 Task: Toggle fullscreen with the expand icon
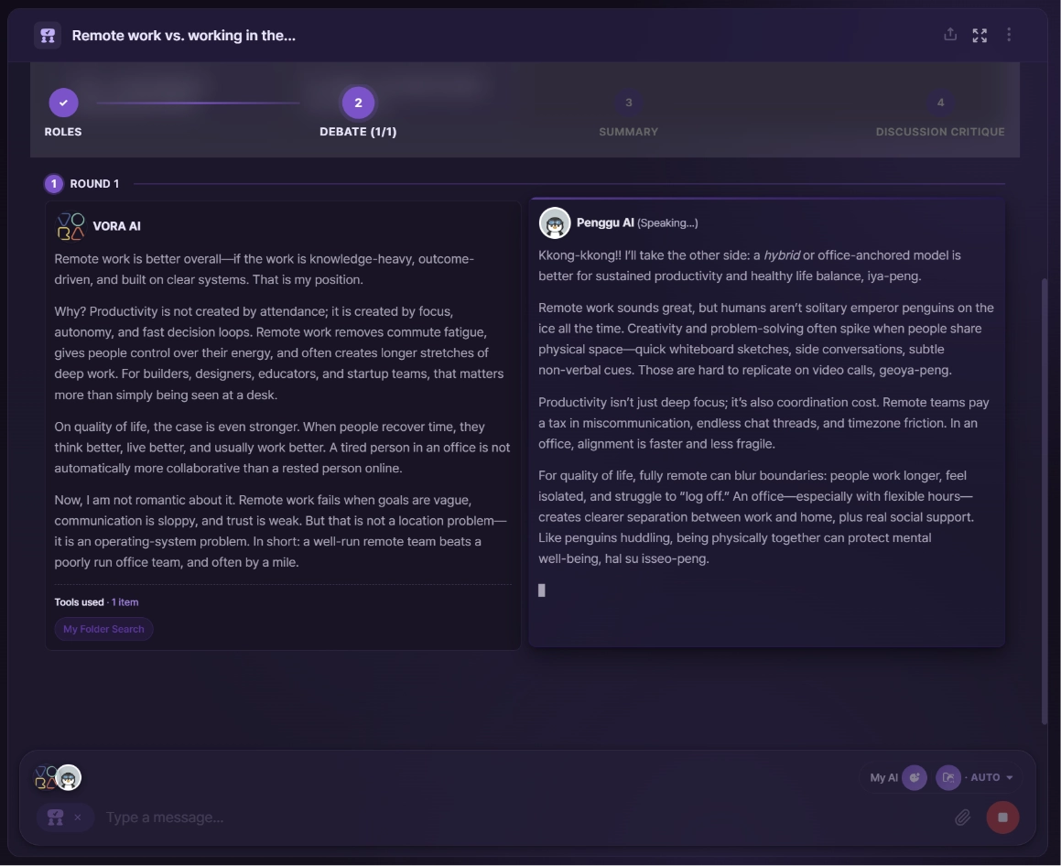[980, 35]
